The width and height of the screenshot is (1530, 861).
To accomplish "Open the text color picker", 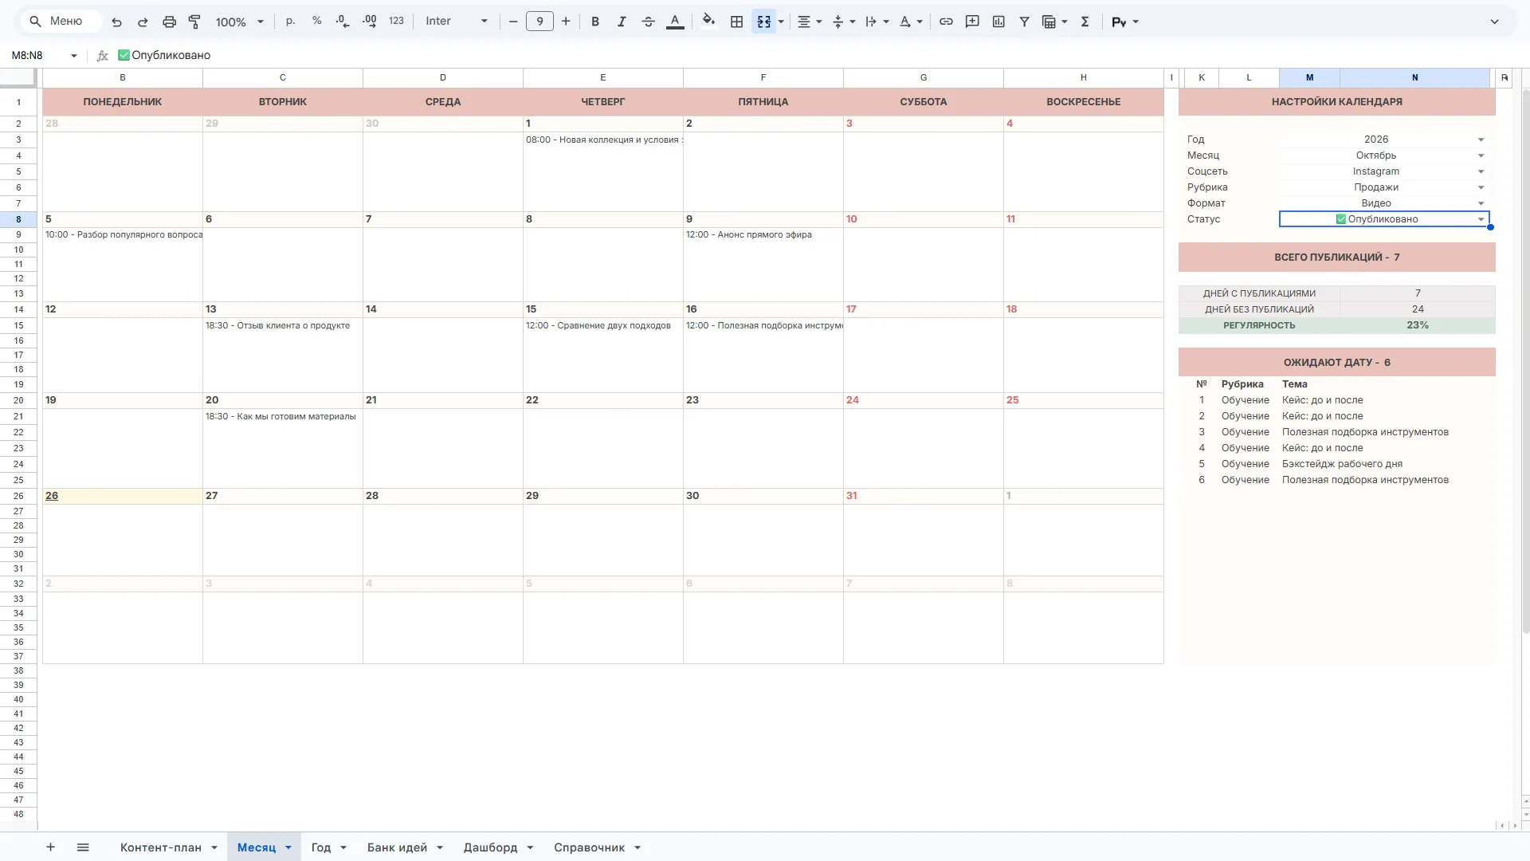I will point(675,22).
